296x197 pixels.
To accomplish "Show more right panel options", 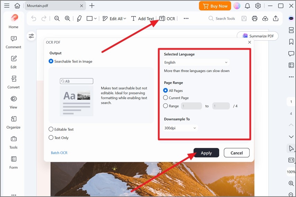I will pos(291,77).
